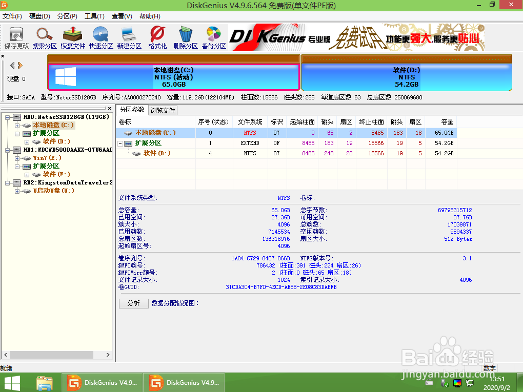
Task: Click the 卷标 column header
Action: 155,122
